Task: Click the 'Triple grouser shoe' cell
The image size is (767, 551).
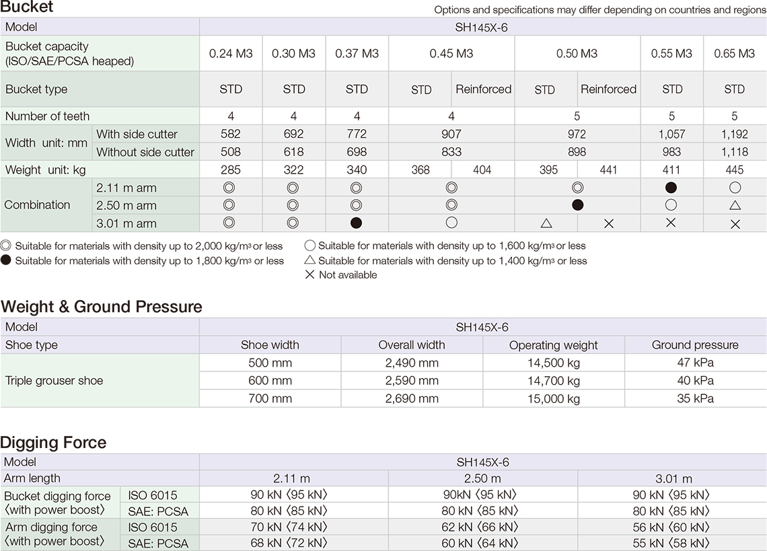Action: pos(54,381)
